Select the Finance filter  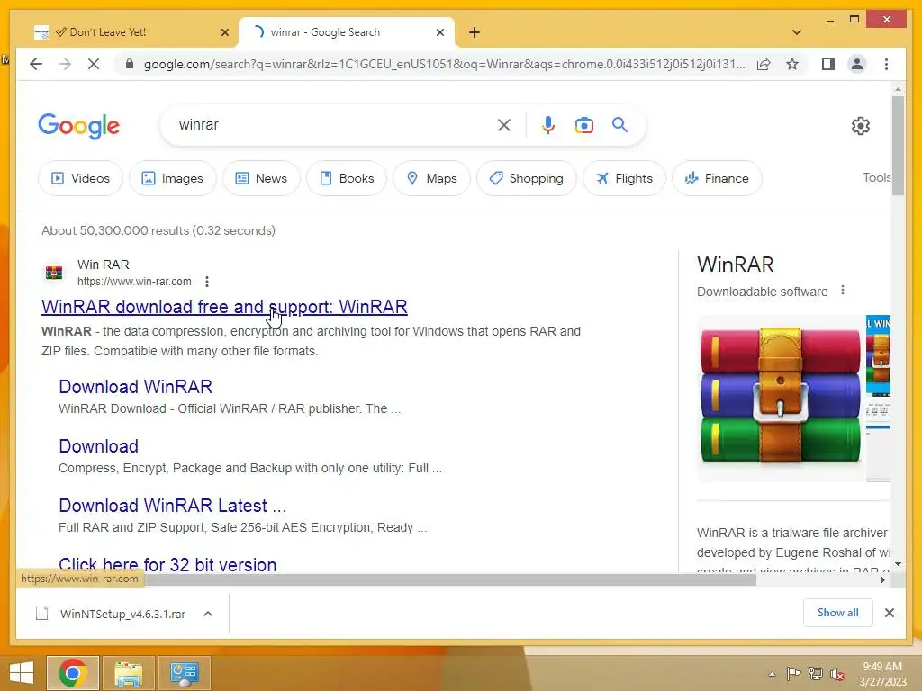717,178
